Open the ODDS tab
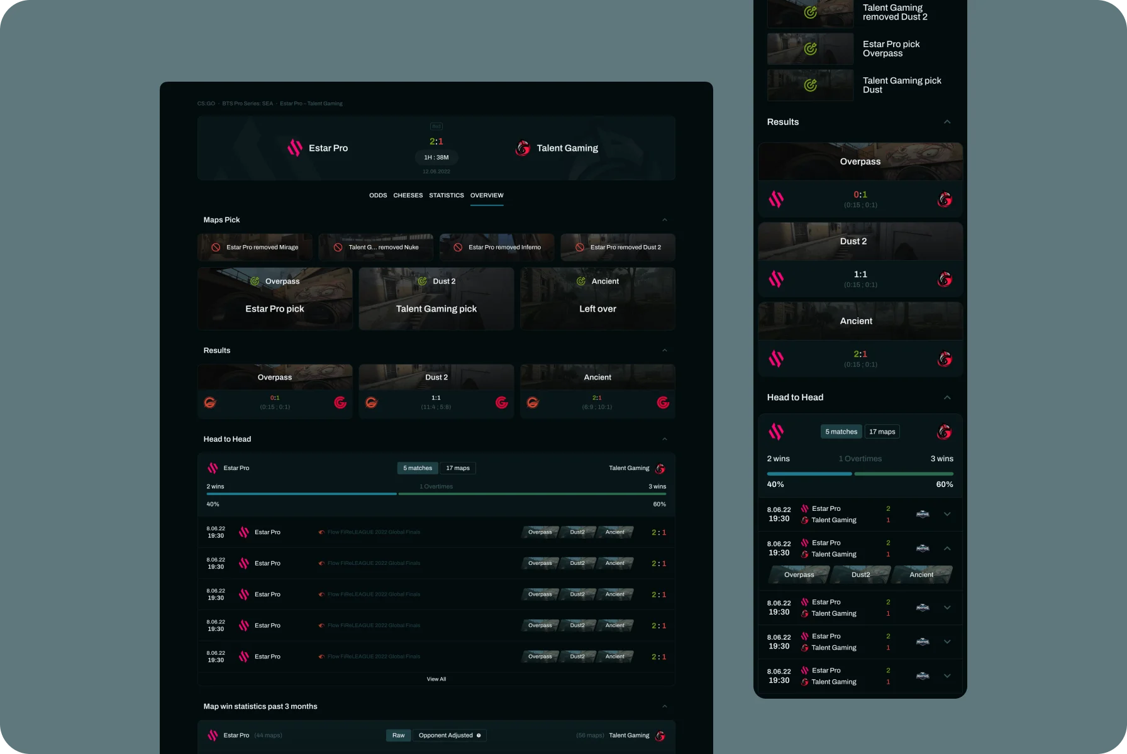The height and width of the screenshot is (754, 1127). [x=378, y=195]
